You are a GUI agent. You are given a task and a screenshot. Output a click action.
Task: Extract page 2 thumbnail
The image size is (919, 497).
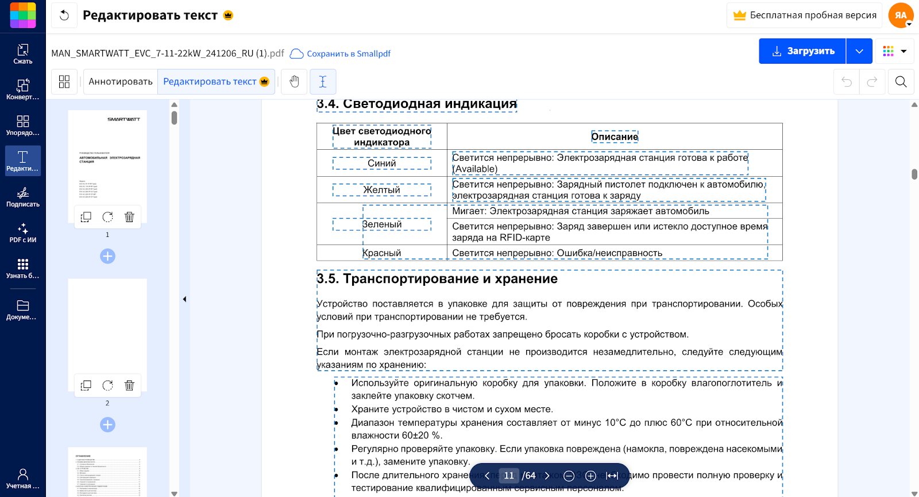tap(86, 386)
